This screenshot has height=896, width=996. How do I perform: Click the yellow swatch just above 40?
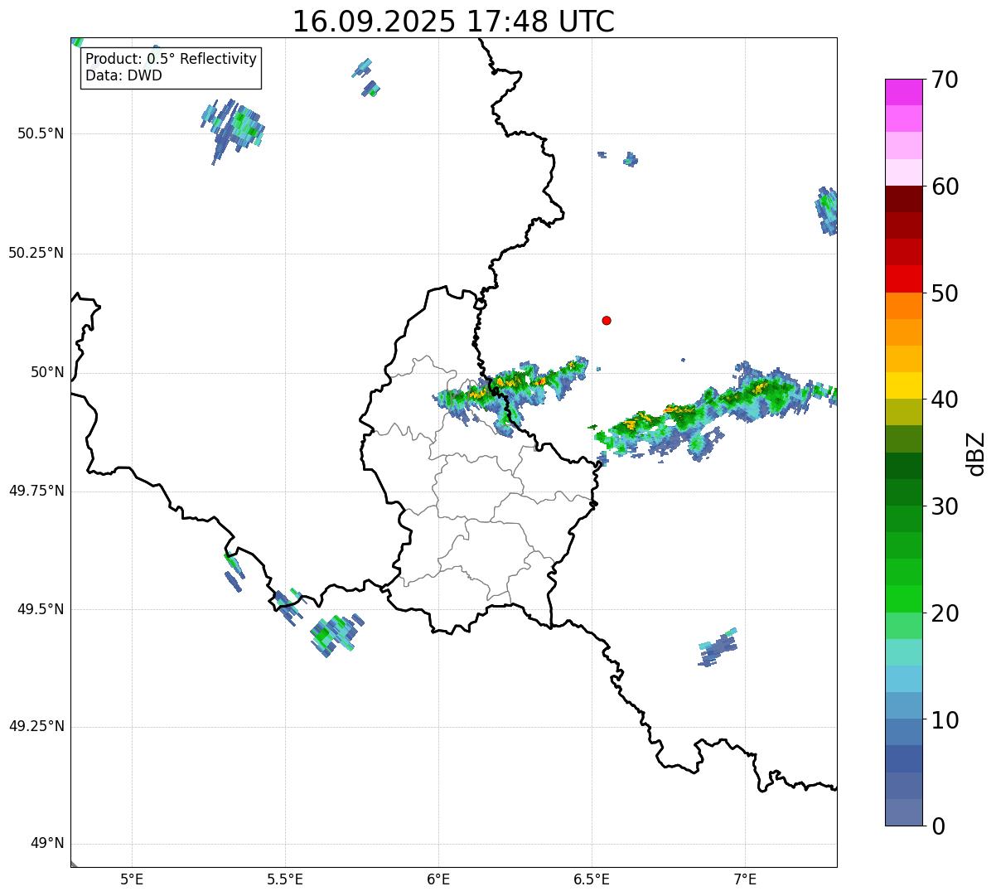(903, 385)
